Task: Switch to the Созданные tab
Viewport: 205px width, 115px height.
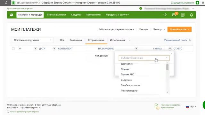Action: coord(76,40)
